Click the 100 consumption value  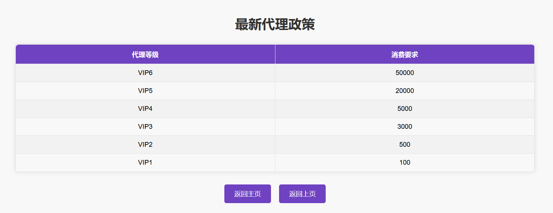click(405, 162)
